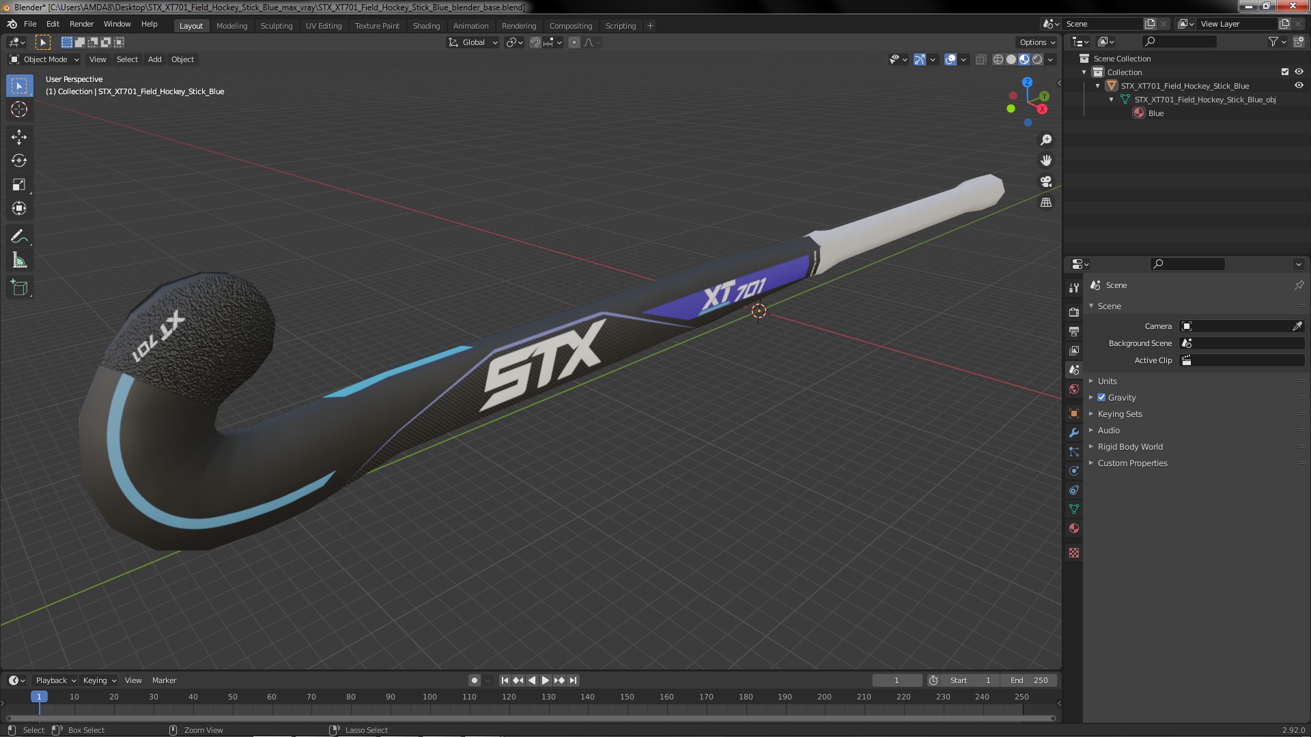Click the viewport zoom magnifier icon

click(1046, 140)
